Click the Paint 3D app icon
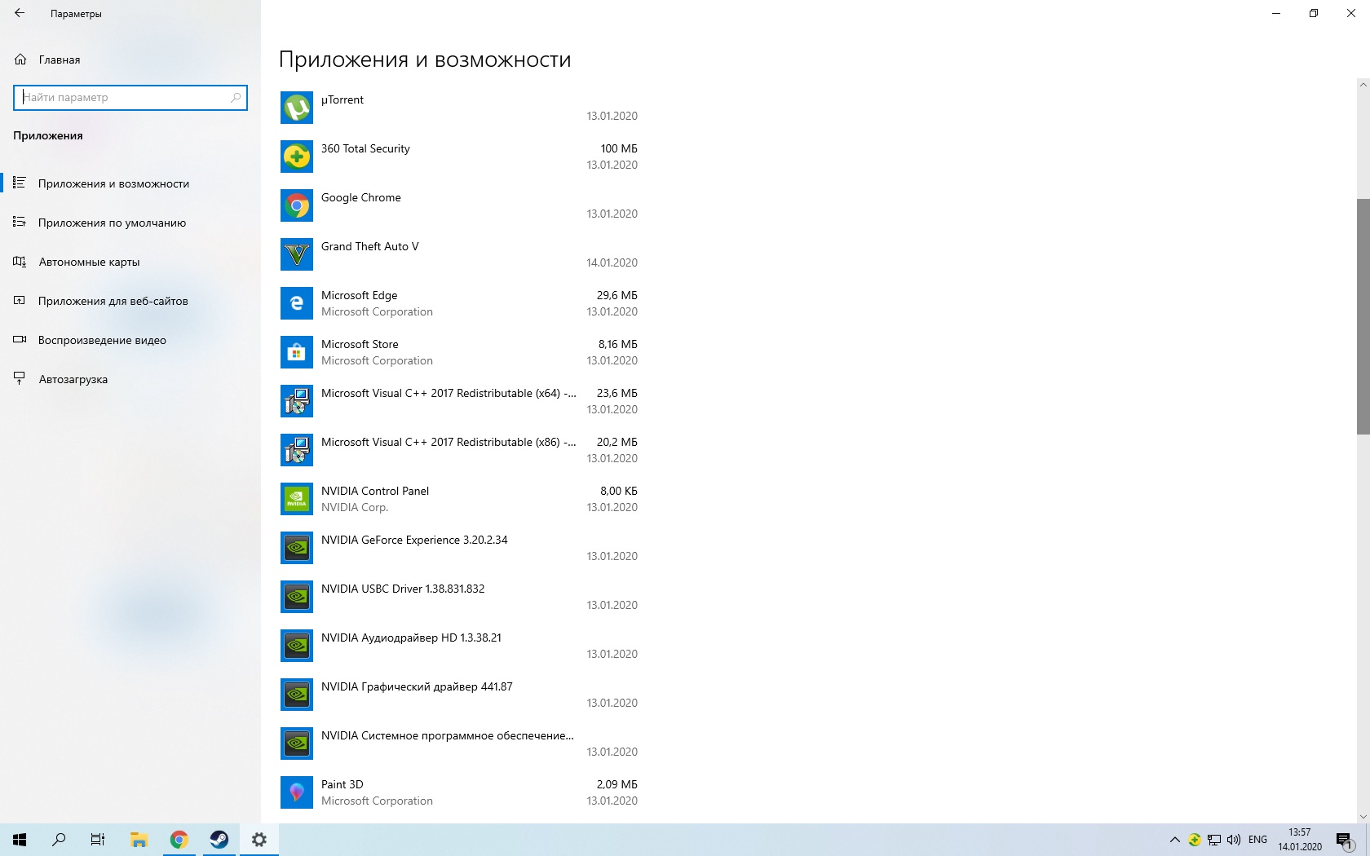 [x=297, y=792]
